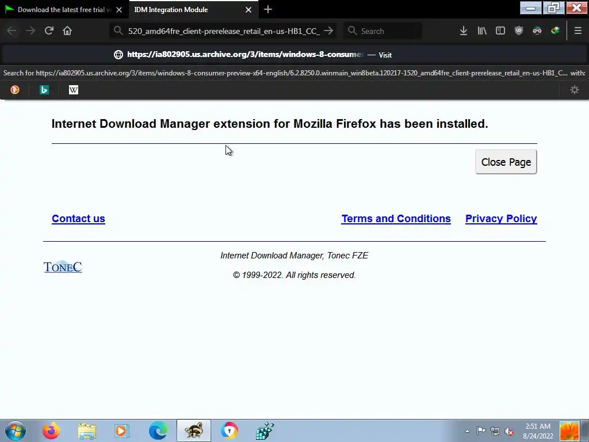Close the IDM Integration Module tab
This screenshot has height=442, width=589.
pyautogui.click(x=248, y=10)
